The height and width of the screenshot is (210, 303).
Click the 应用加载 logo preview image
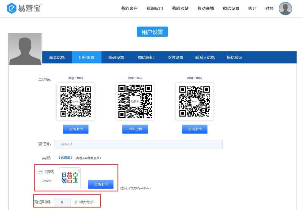70,178
